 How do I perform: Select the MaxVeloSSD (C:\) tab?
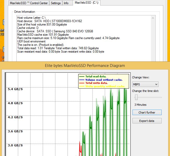tap(87, 3)
